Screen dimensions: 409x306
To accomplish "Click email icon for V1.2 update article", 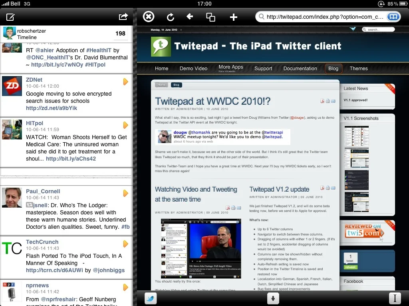I will (333, 188).
